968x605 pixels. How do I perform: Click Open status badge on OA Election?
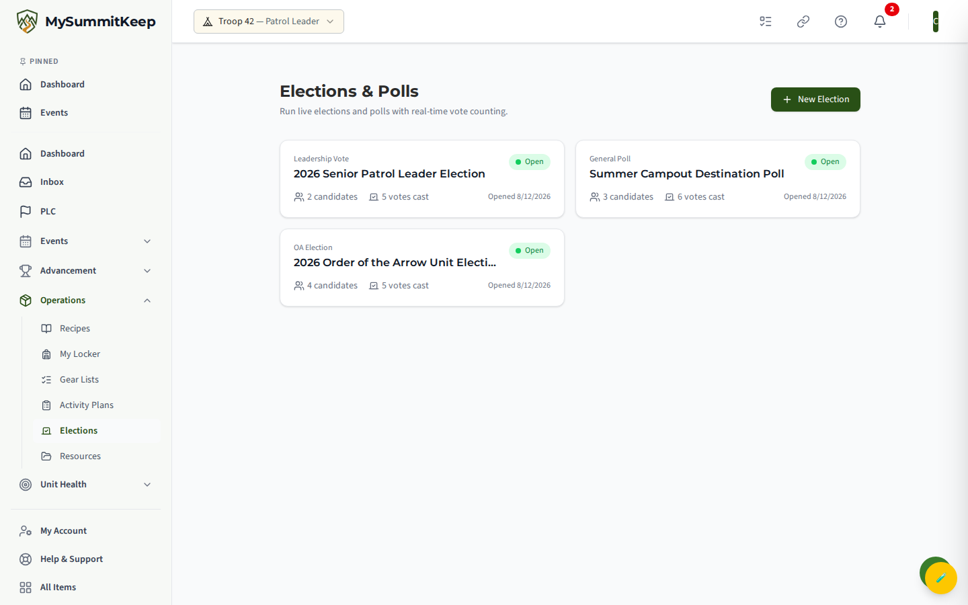[530, 251]
